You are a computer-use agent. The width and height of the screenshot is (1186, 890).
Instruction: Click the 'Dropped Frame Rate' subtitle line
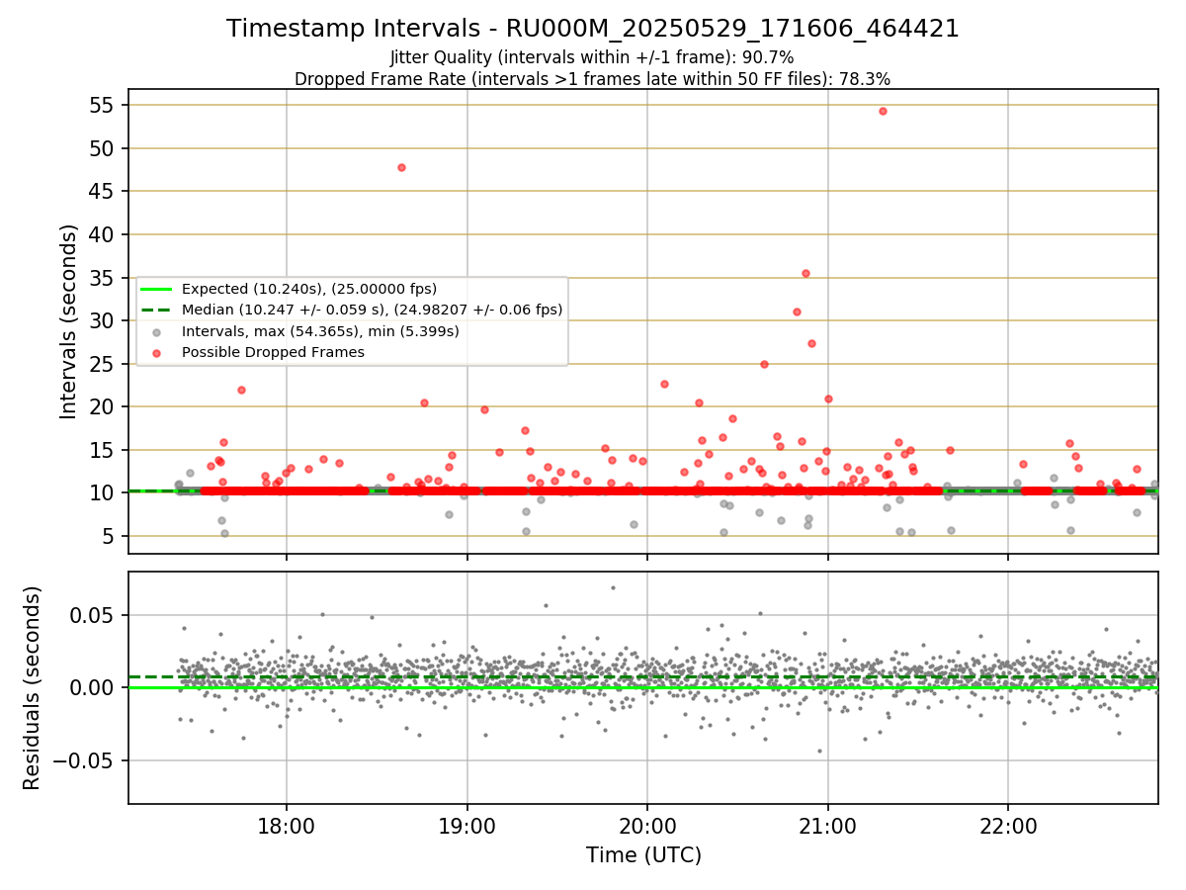tap(592, 79)
